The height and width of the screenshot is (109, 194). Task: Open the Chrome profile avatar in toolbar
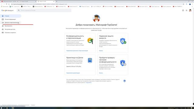coord(190,4)
